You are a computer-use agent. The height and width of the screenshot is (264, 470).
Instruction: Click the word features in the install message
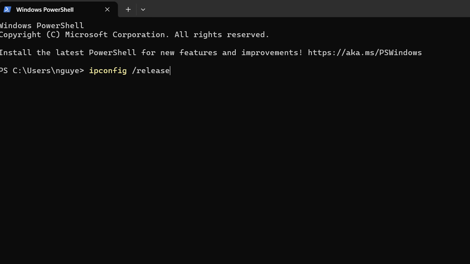[x=198, y=52]
